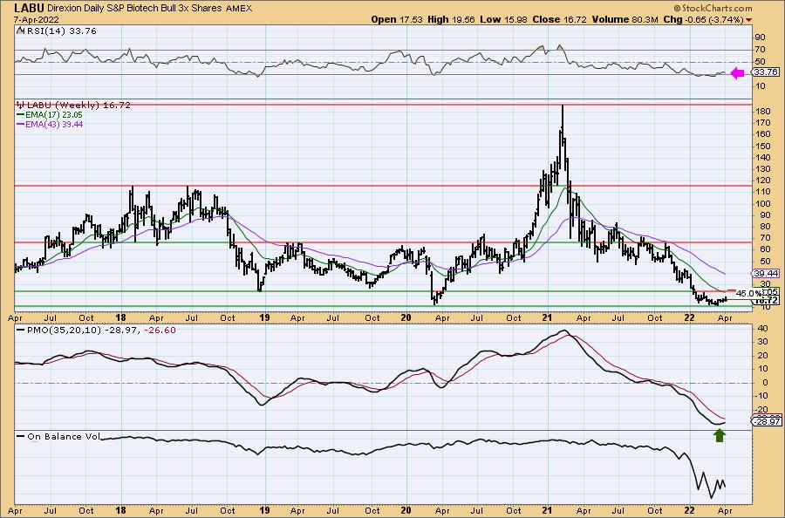Click the Volume 80.3M value
This screenshot has width=785, height=518.
[625, 19]
